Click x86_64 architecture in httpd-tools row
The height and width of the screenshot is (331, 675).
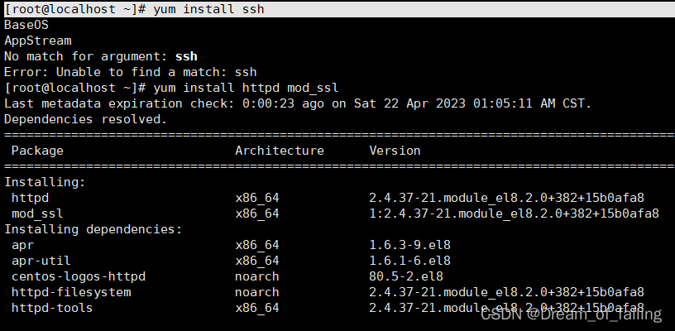pyautogui.click(x=257, y=308)
